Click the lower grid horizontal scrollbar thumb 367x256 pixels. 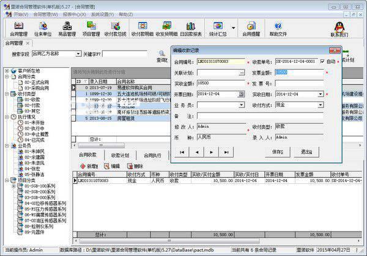click(x=169, y=241)
